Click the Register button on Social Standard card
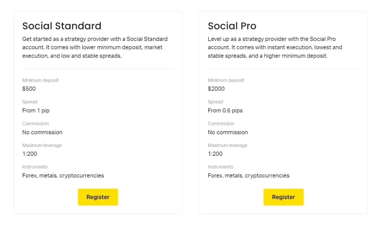Image resolution: width=380 pixels, height=227 pixels. pyautogui.click(x=98, y=197)
